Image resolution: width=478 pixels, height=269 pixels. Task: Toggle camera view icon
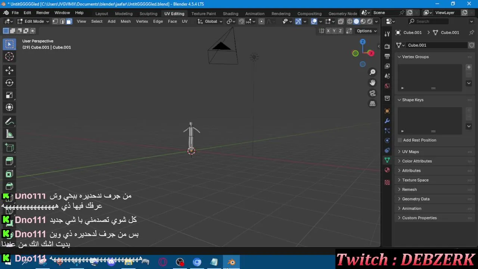(x=372, y=93)
